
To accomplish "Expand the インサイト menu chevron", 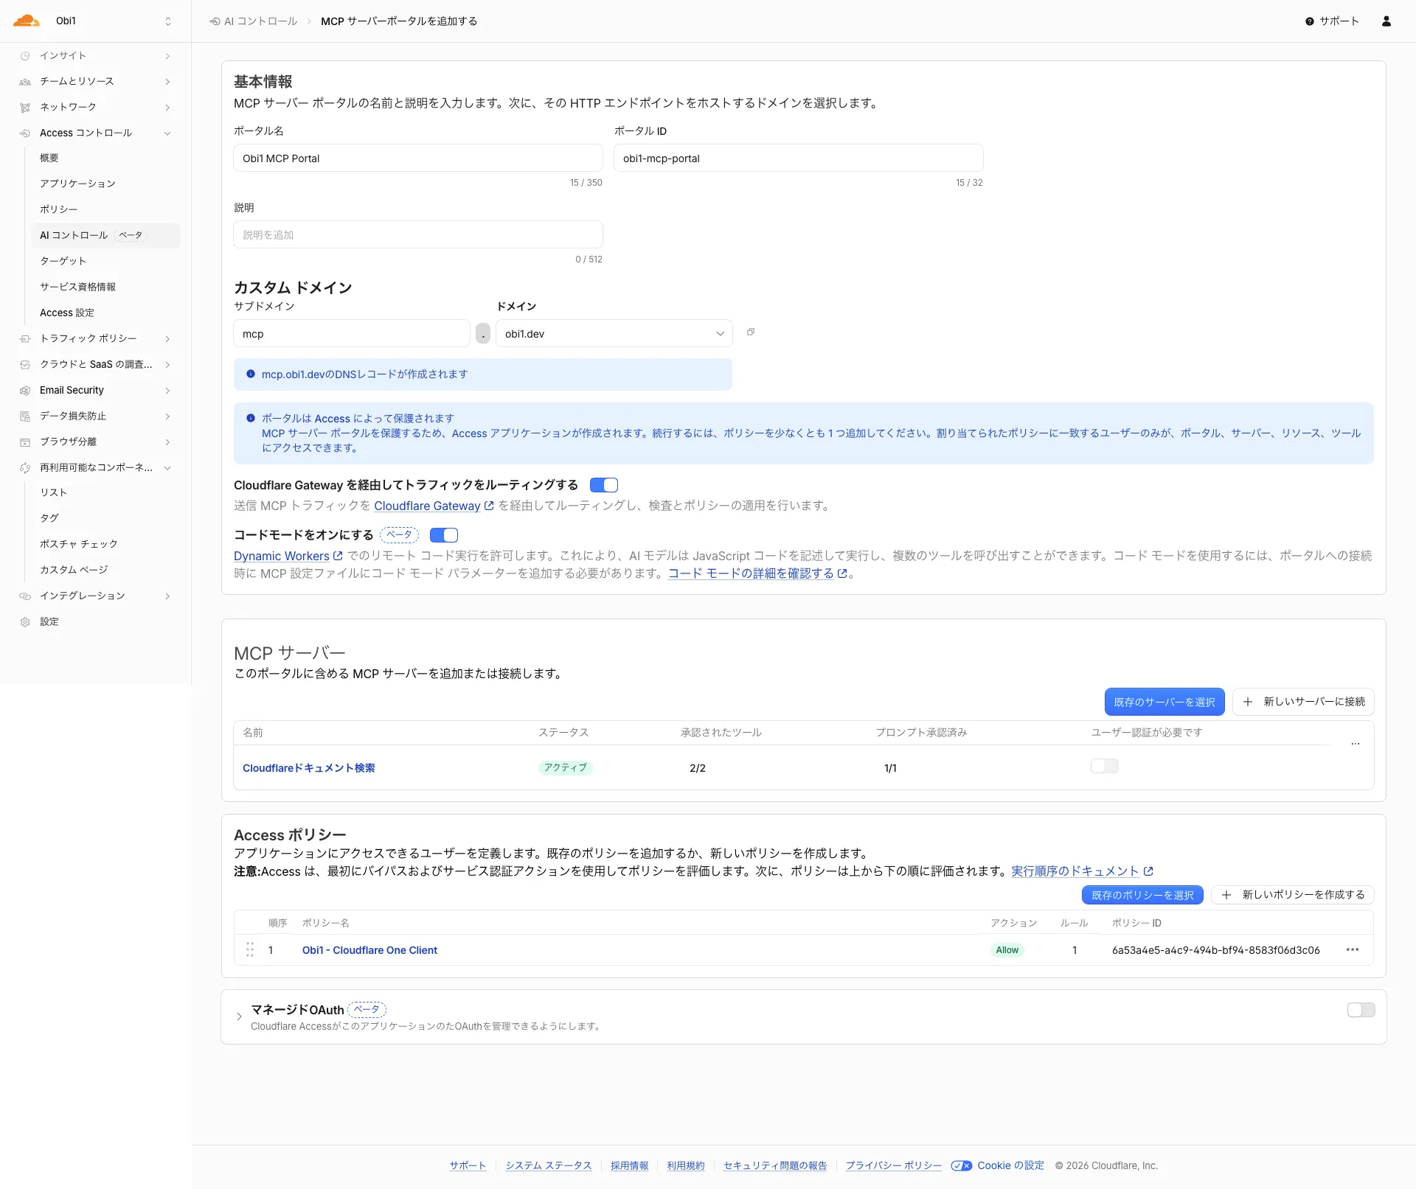I will point(168,56).
